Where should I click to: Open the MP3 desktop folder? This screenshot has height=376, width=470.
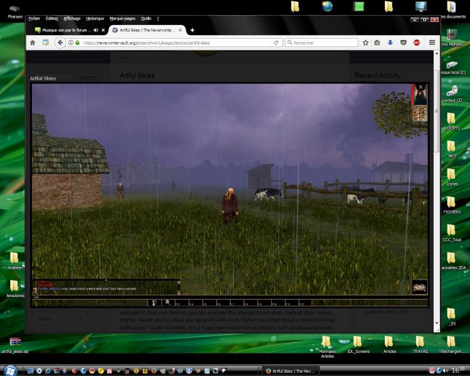click(x=452, y=149)
